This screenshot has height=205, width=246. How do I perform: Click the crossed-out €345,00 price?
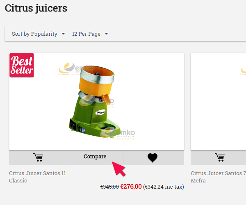pyautogui.click(x=109, y=187)
